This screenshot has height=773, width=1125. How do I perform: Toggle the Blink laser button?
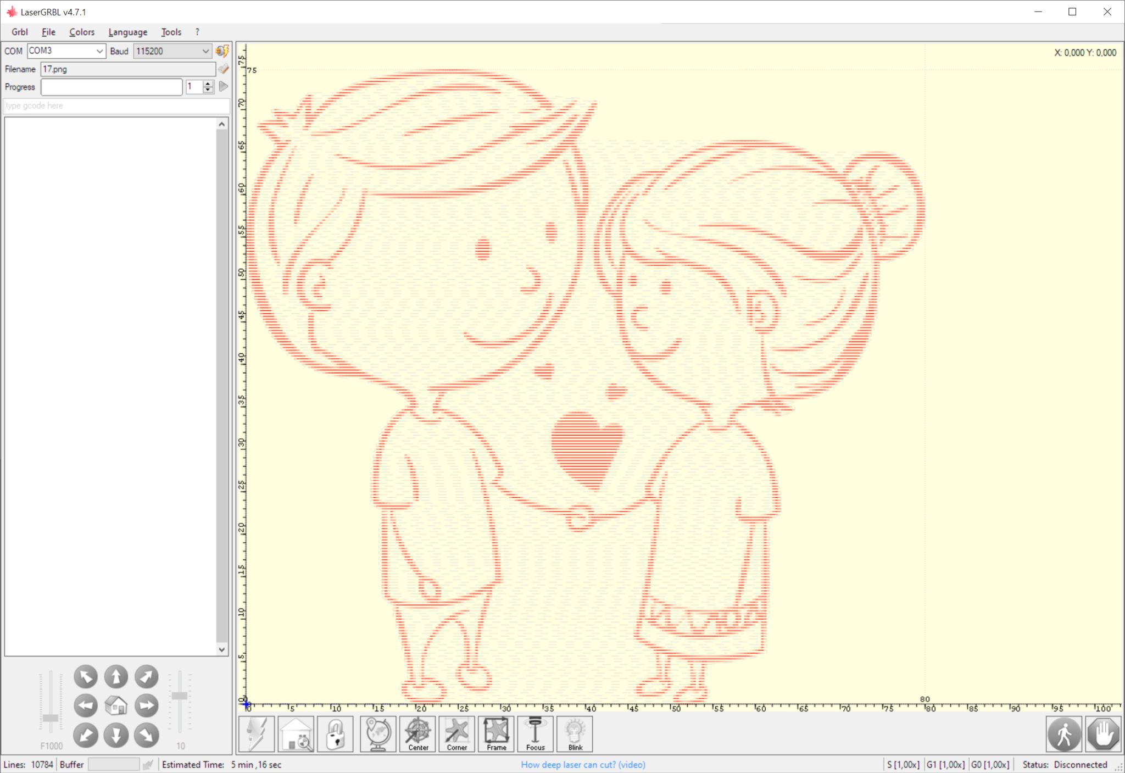575,734
